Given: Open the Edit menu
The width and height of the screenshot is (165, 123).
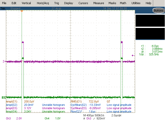Looking at the screenshot, I should 14,3.
